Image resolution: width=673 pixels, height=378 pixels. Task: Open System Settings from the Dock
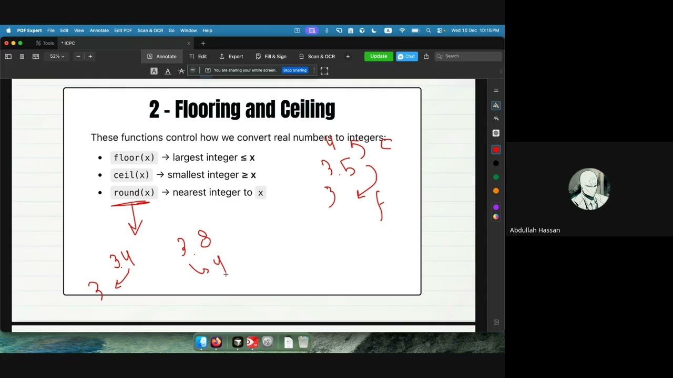coord(267,342)
